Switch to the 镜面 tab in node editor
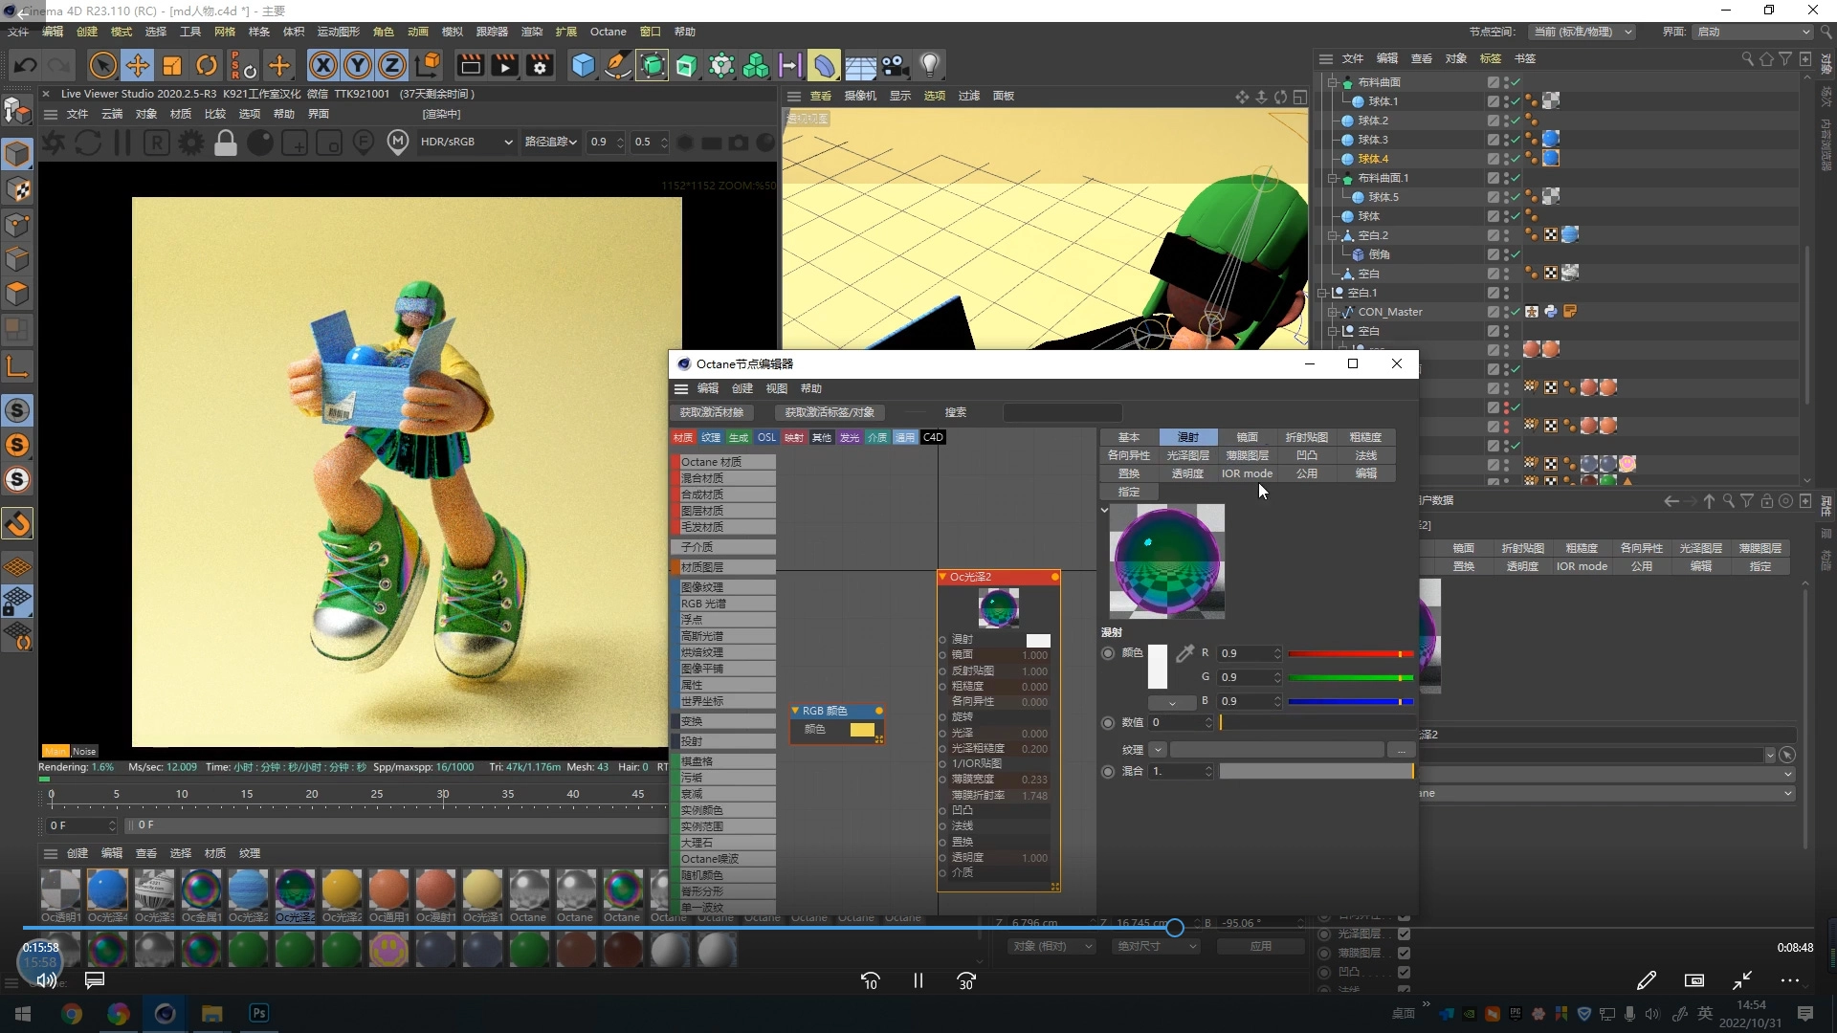 tap(1247, 437)
